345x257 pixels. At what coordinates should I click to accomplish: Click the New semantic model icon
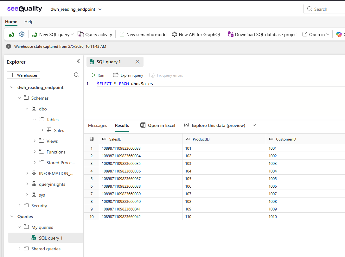122,34
